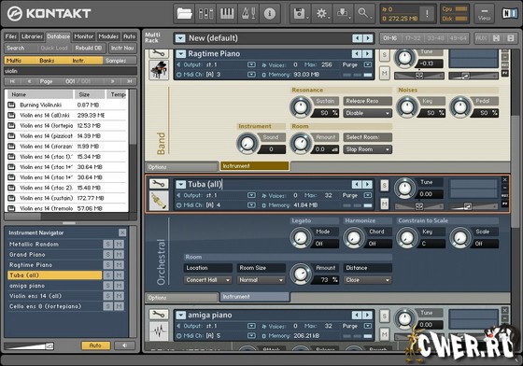This screenshot has width=523, height=366.
Task: Open the Concert Hall location dropdown
Action: tap(207, 280)
